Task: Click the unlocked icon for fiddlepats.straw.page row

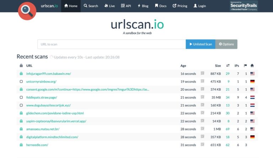Action: 21,97
